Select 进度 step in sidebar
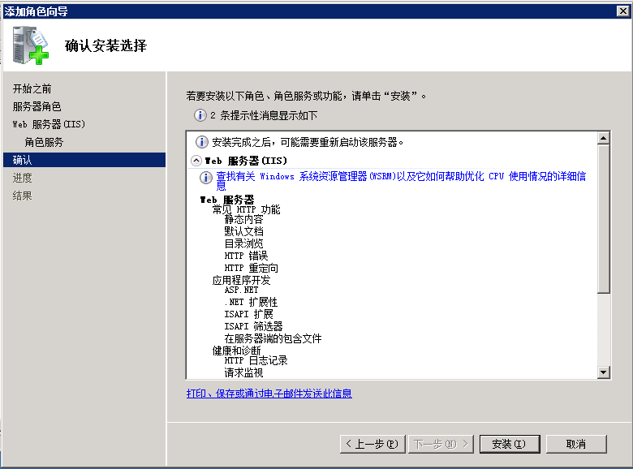 [22, 178]
